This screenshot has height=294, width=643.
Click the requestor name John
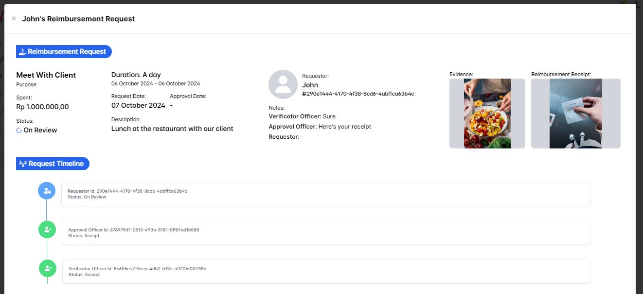click(310, 85)
